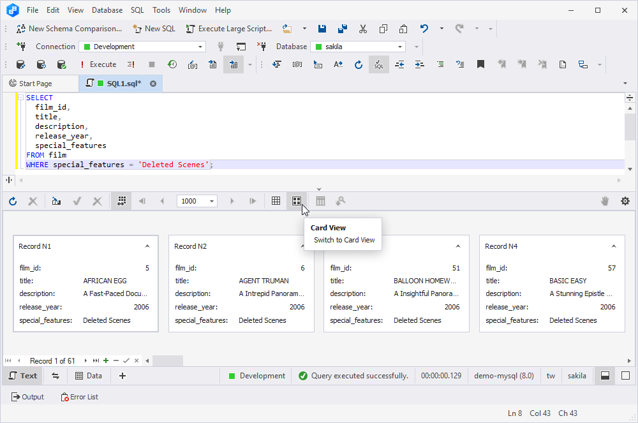Delete the record with minus icon
Viewport: 638px width, 423px height.
(x=116, y=360)
